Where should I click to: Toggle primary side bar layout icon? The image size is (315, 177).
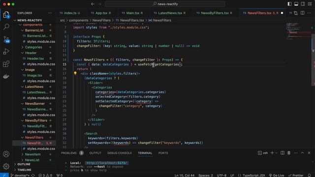tap(289, 4)
